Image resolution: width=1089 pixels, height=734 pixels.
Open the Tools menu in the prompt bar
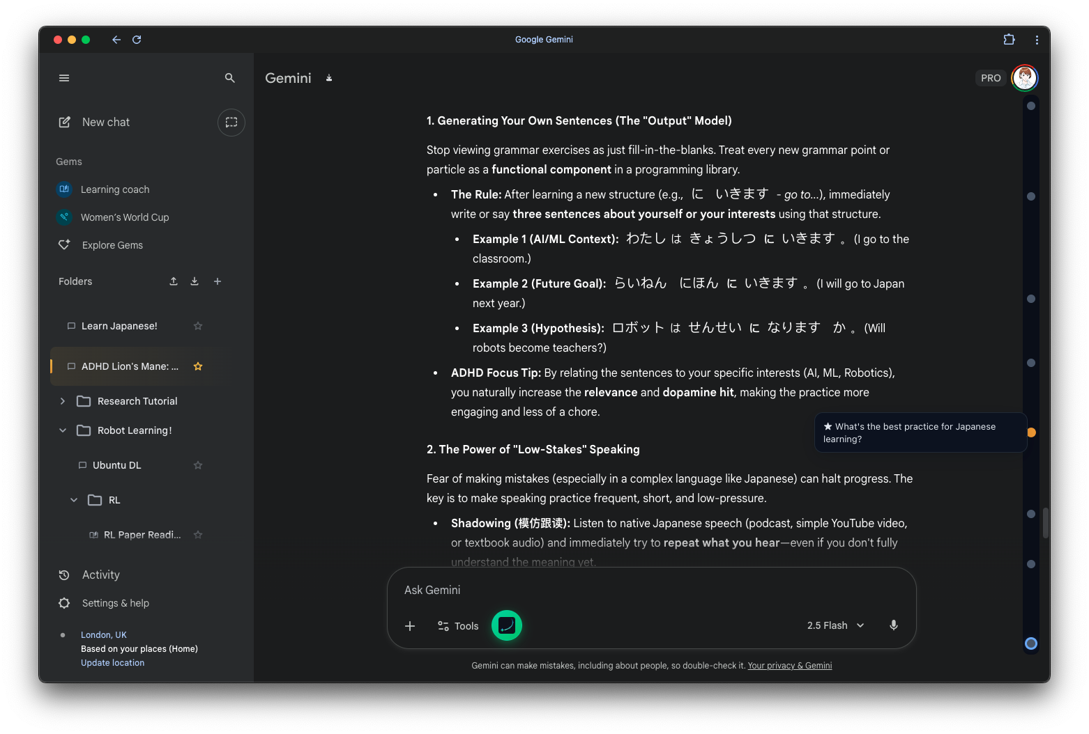457,625
